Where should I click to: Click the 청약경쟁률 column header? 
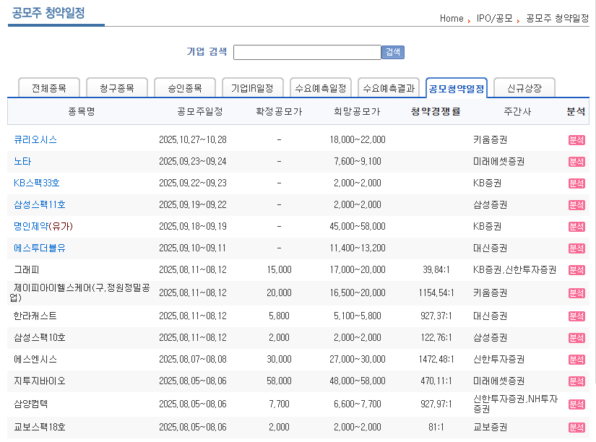point(436,111)
